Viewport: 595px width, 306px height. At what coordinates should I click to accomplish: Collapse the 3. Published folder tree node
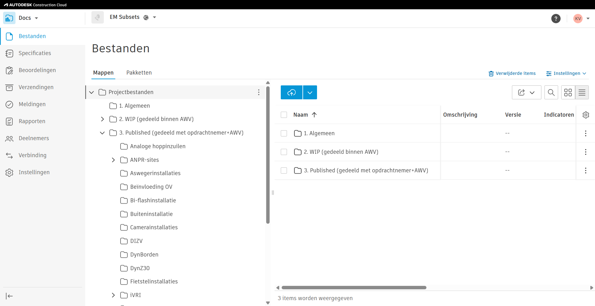tap(102, 133)
